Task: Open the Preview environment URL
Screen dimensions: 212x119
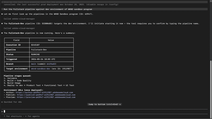Action: click(46, 97)
